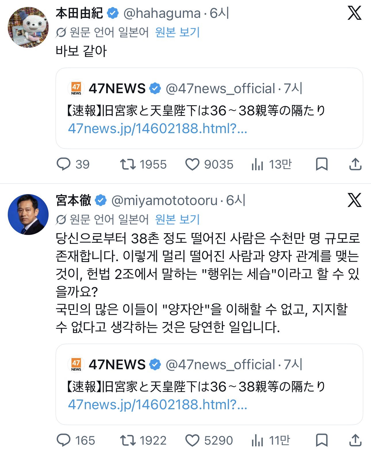Like the tweet with 5290 hearts
This screenshot has width=371, height=459.
(x=209, y=440)
